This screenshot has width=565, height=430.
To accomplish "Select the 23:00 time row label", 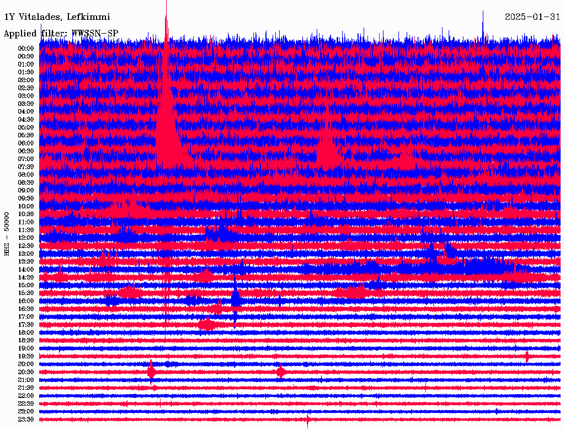I will point(26,412).
